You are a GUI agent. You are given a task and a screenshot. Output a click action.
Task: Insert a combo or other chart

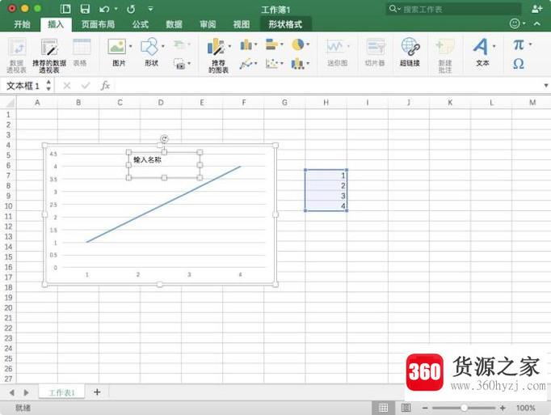[x=297, y=64]
